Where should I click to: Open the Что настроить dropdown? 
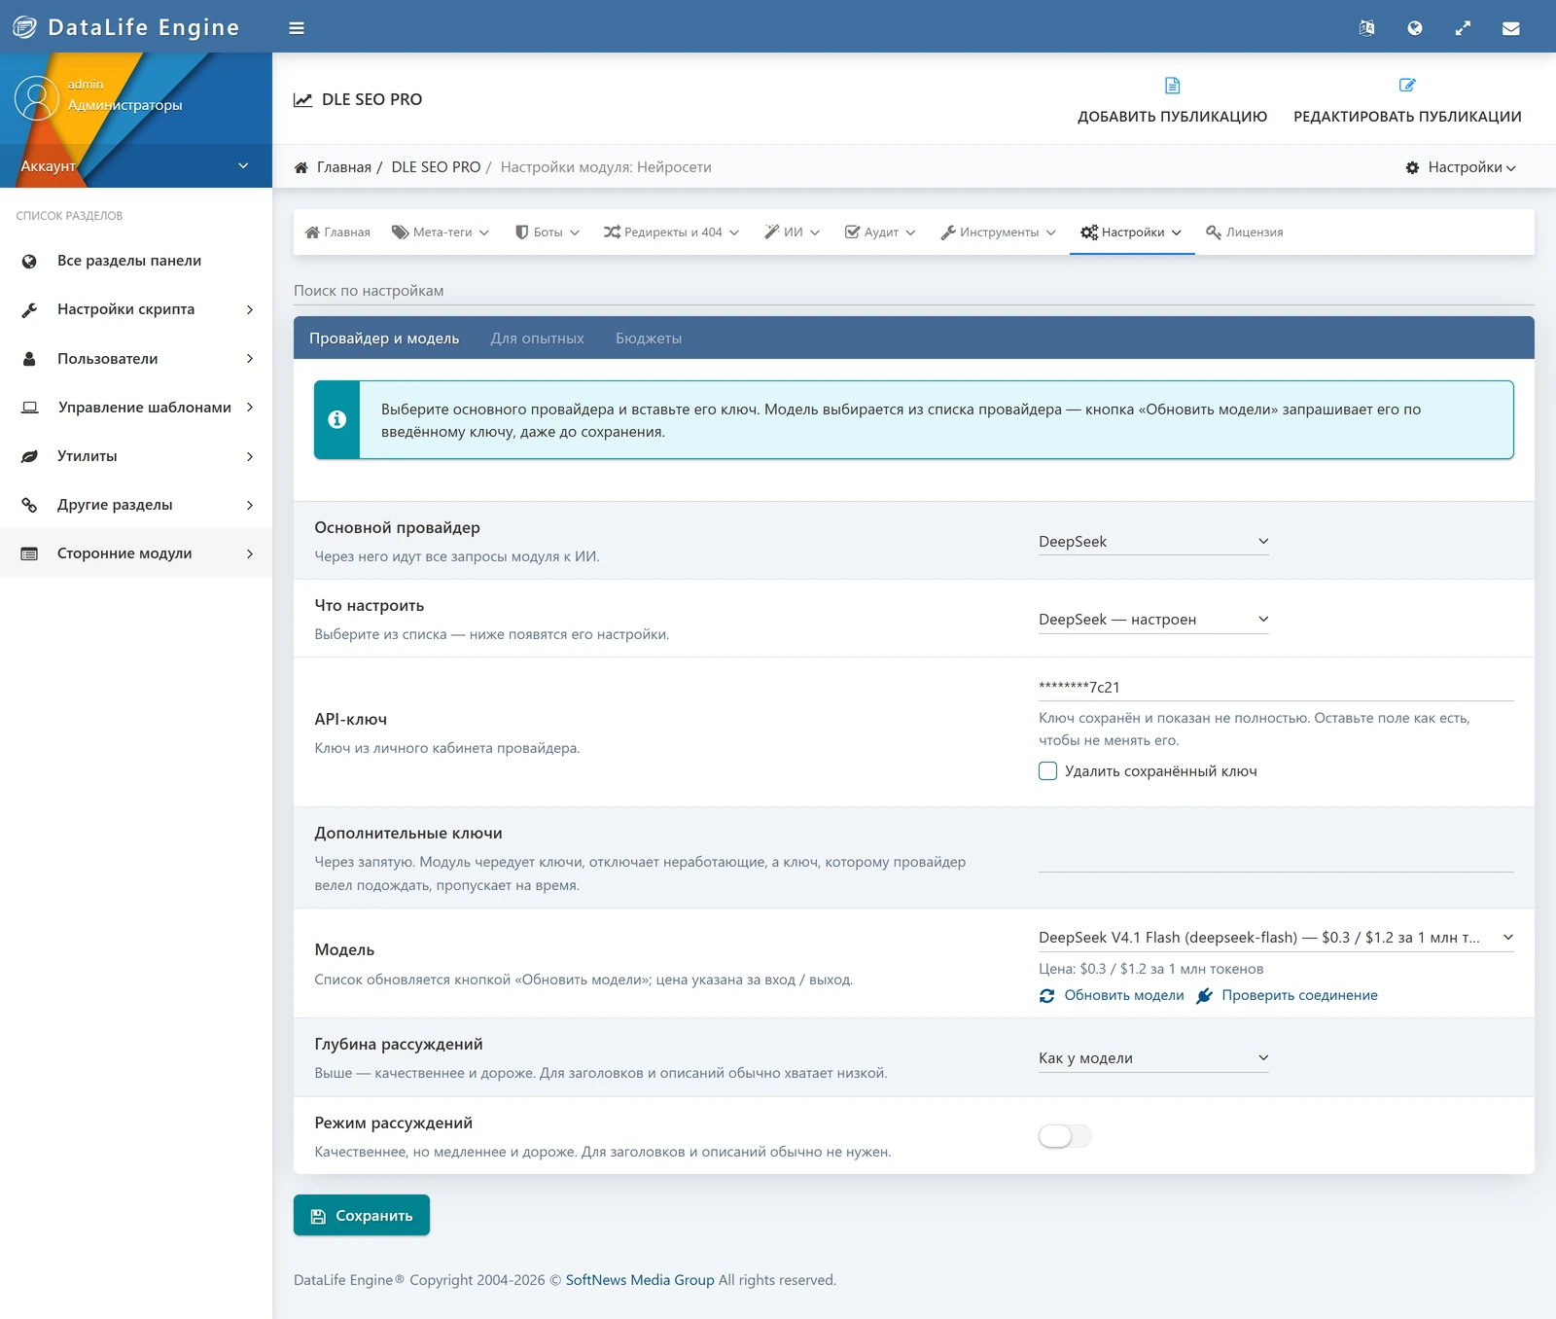[x=1153, y=620]
